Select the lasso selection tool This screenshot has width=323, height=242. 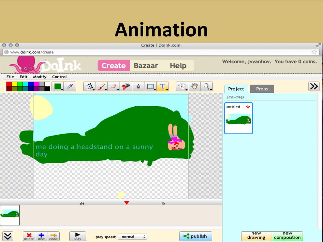[89, 86]
